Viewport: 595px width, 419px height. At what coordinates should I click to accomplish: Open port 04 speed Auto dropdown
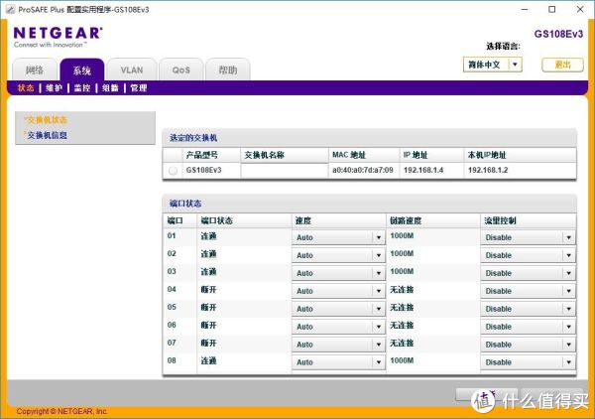[338, 291]
